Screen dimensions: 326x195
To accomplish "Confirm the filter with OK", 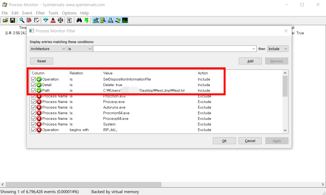I will click(x=224, y=141).
